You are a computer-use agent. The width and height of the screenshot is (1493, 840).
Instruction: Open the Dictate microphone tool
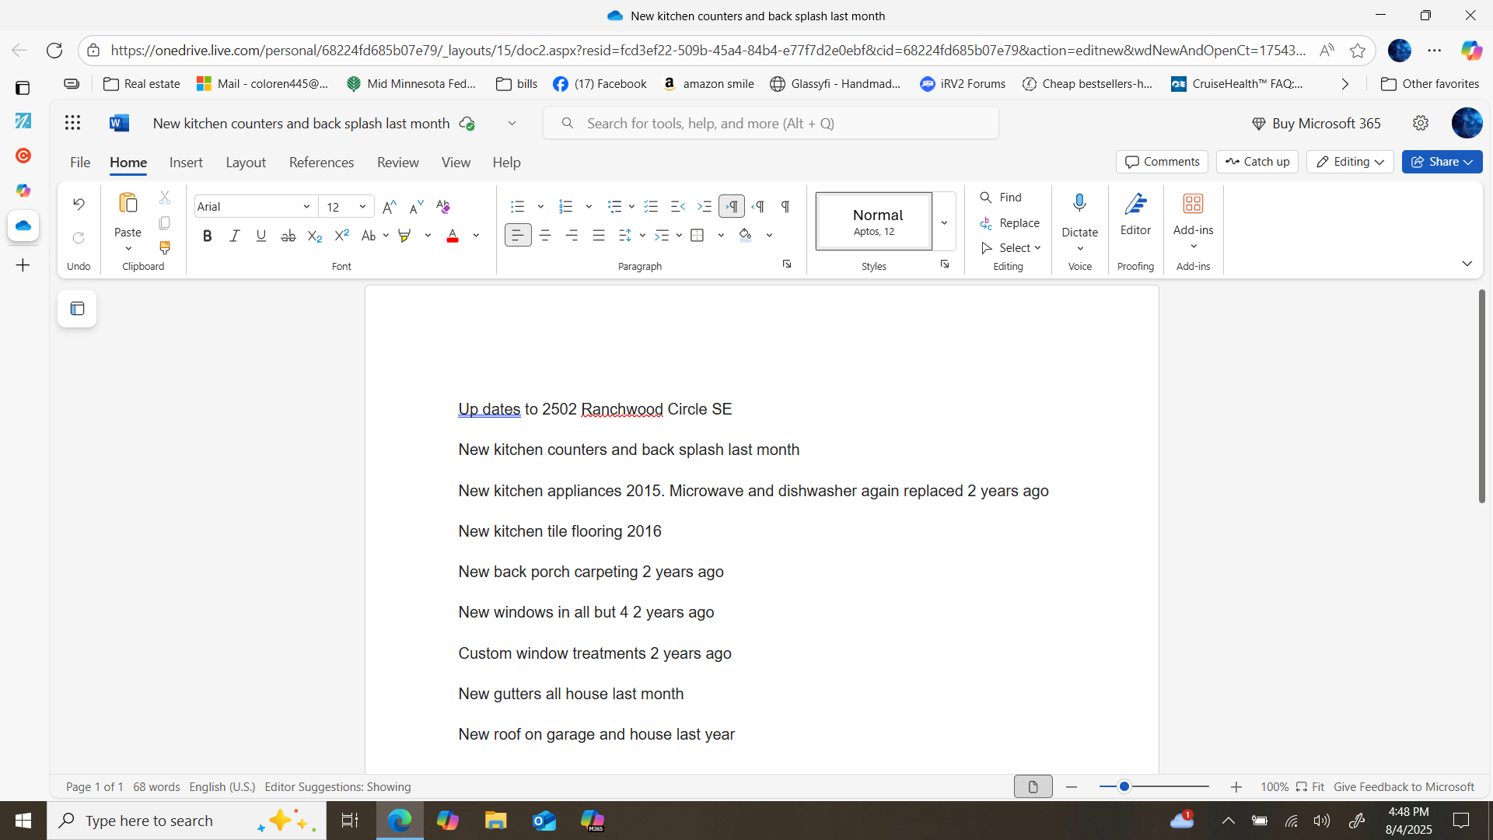click(x=1079, y=204)
